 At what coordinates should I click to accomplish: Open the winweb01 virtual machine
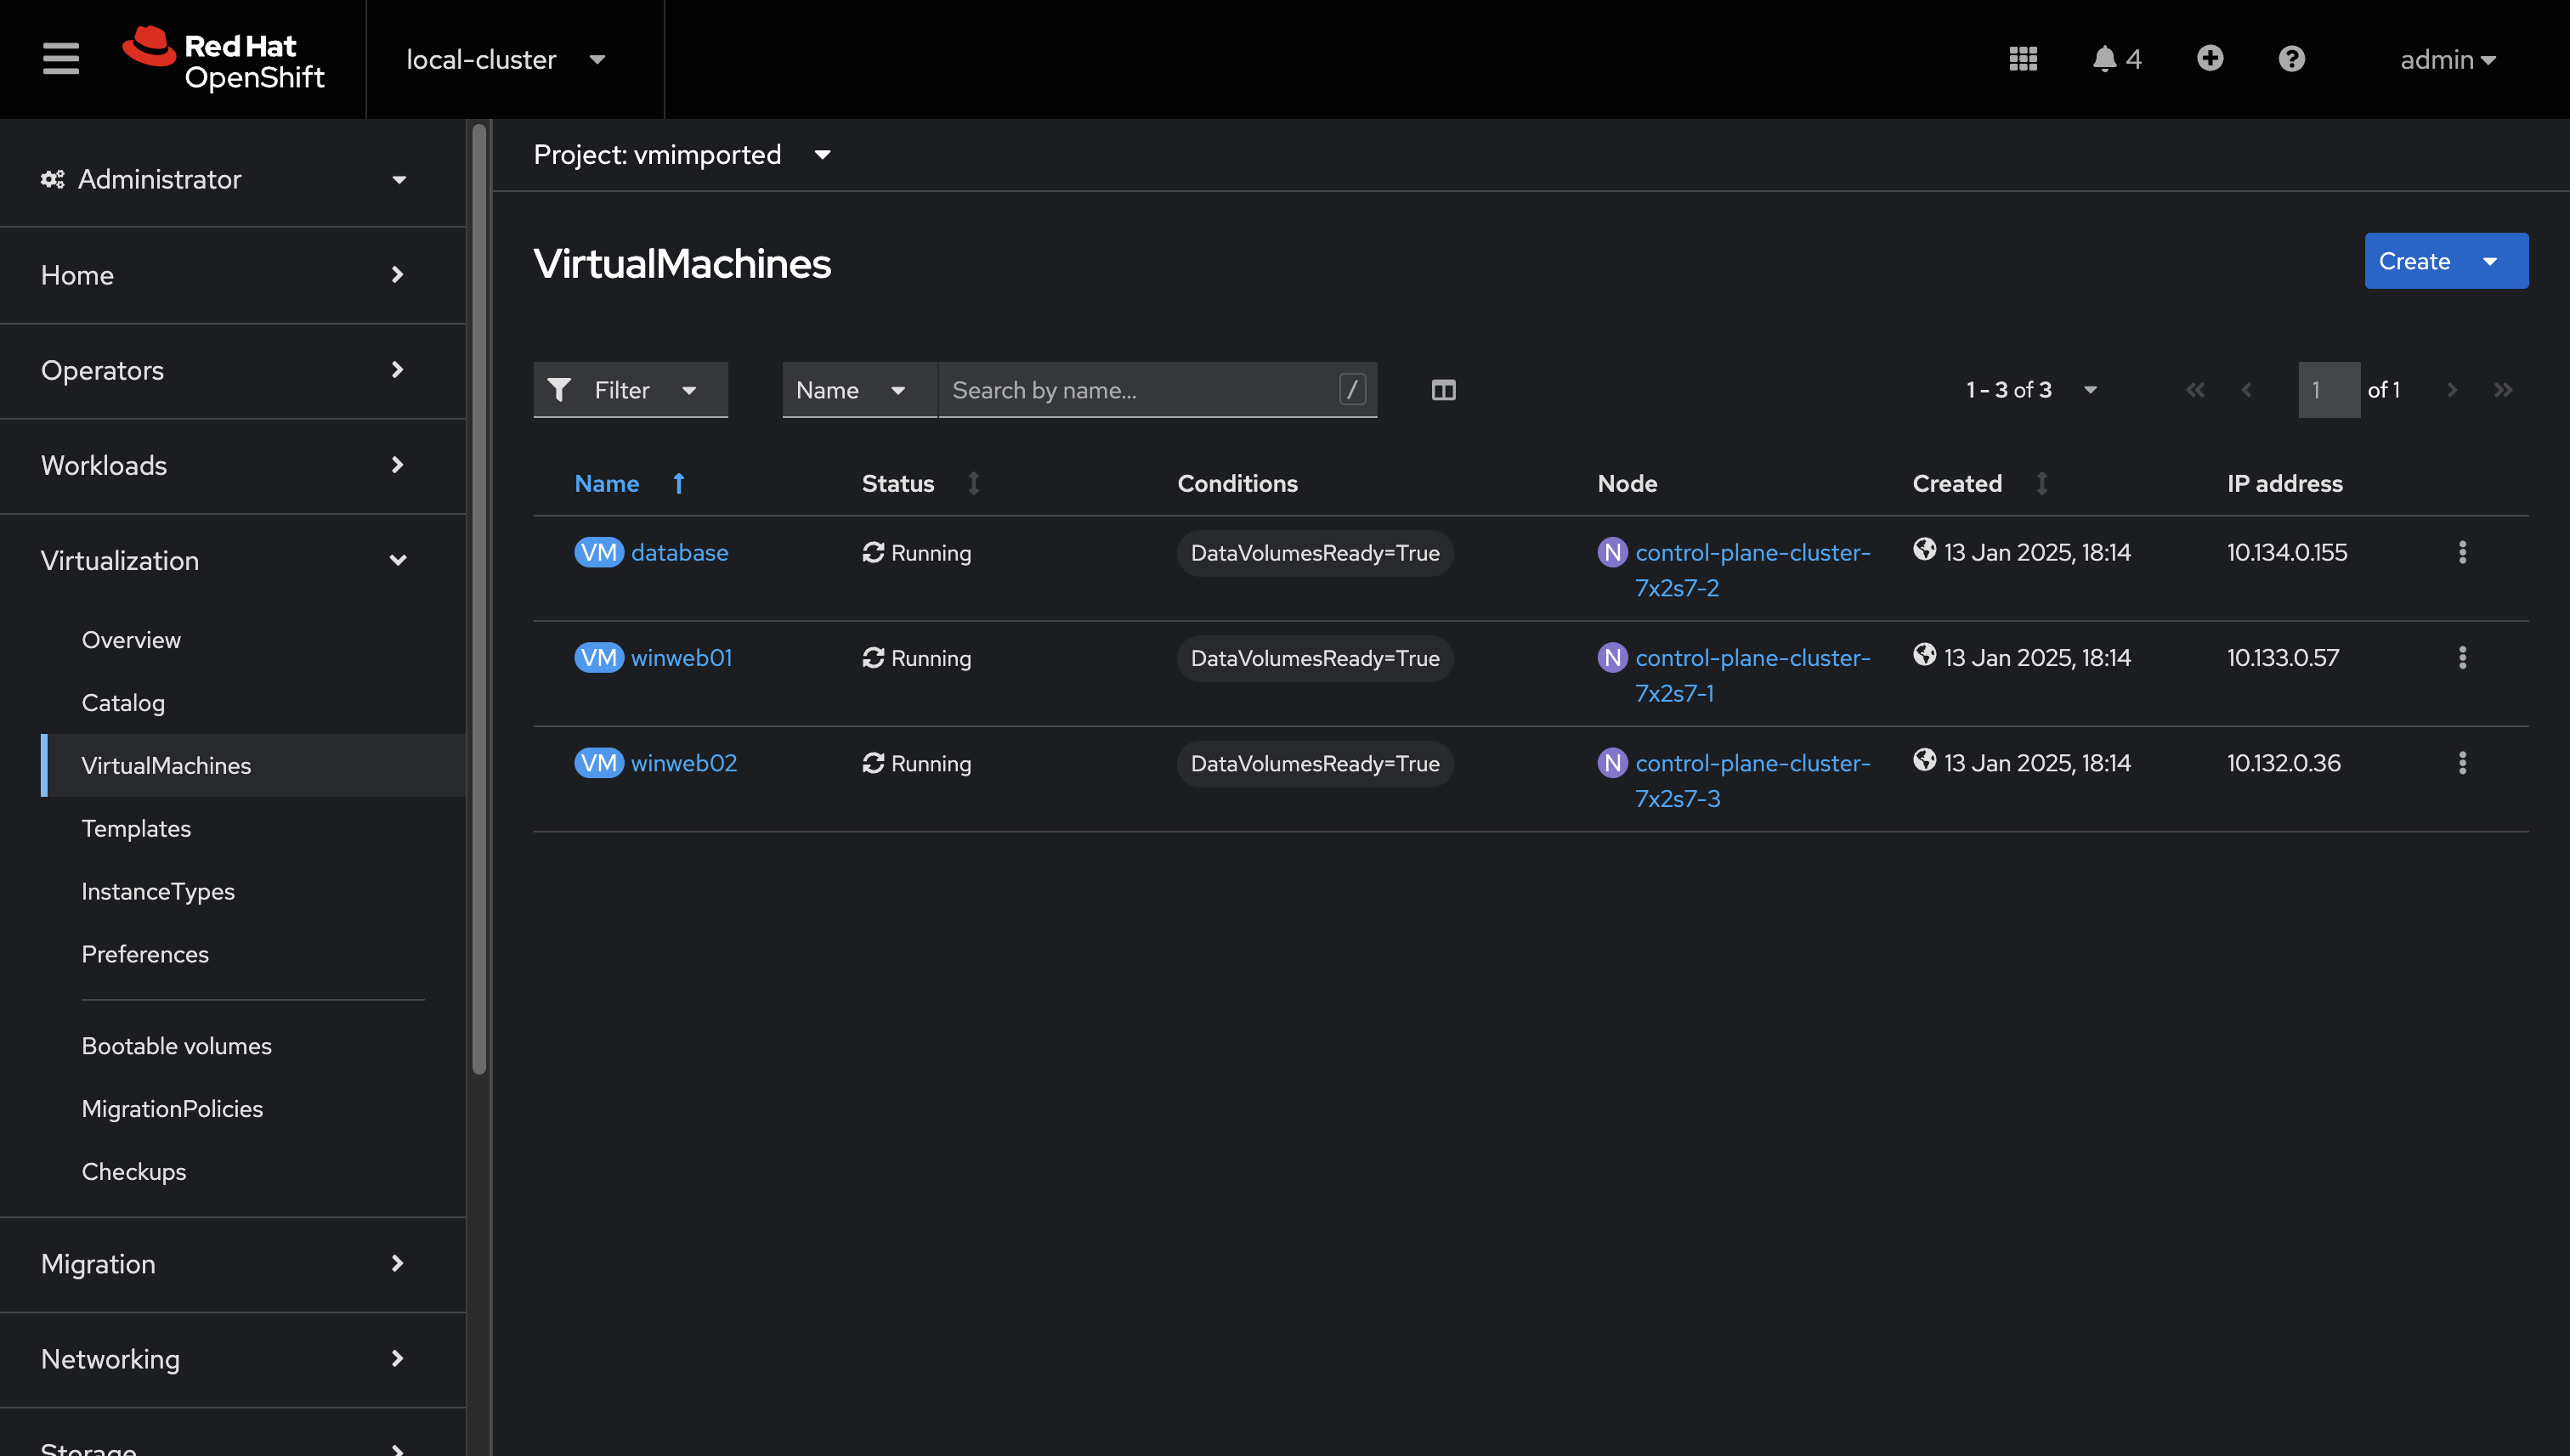682,658
